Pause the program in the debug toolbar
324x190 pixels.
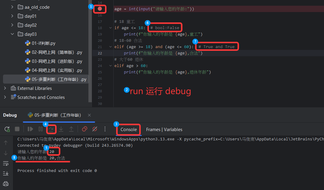pos(41,129)
